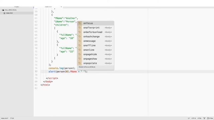Select onfocus autocomplete suggestion
Viewport: 214px width, 120px height.
point(96,23)
